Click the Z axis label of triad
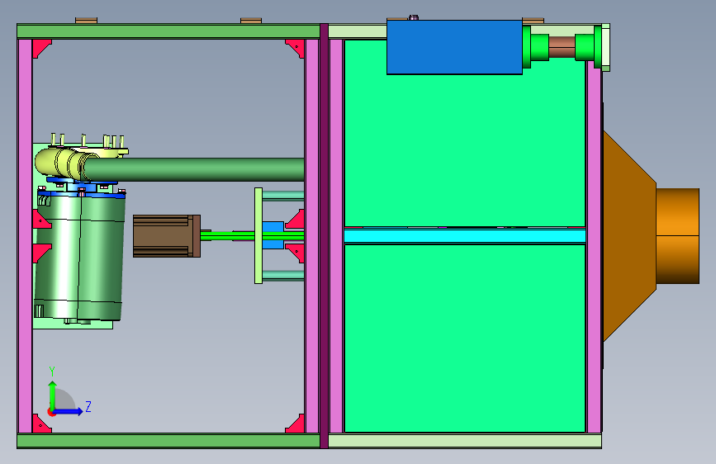Image resolution: width=716 pixels, height=464 pixels. point(88,406)
